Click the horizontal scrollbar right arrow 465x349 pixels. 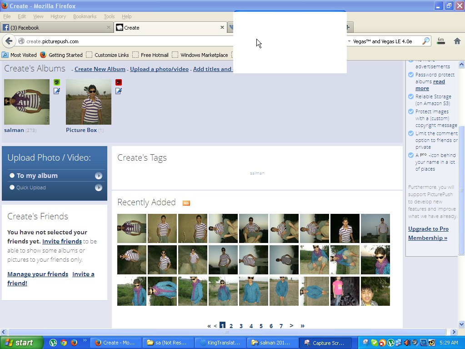pos(454,332)
